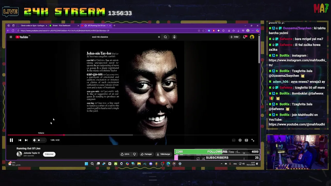
Task: Open the taskbar clock and date
Action: click(x=250, y=164)
